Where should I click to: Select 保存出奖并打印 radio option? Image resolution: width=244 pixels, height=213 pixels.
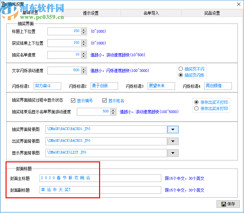(211, 108)
